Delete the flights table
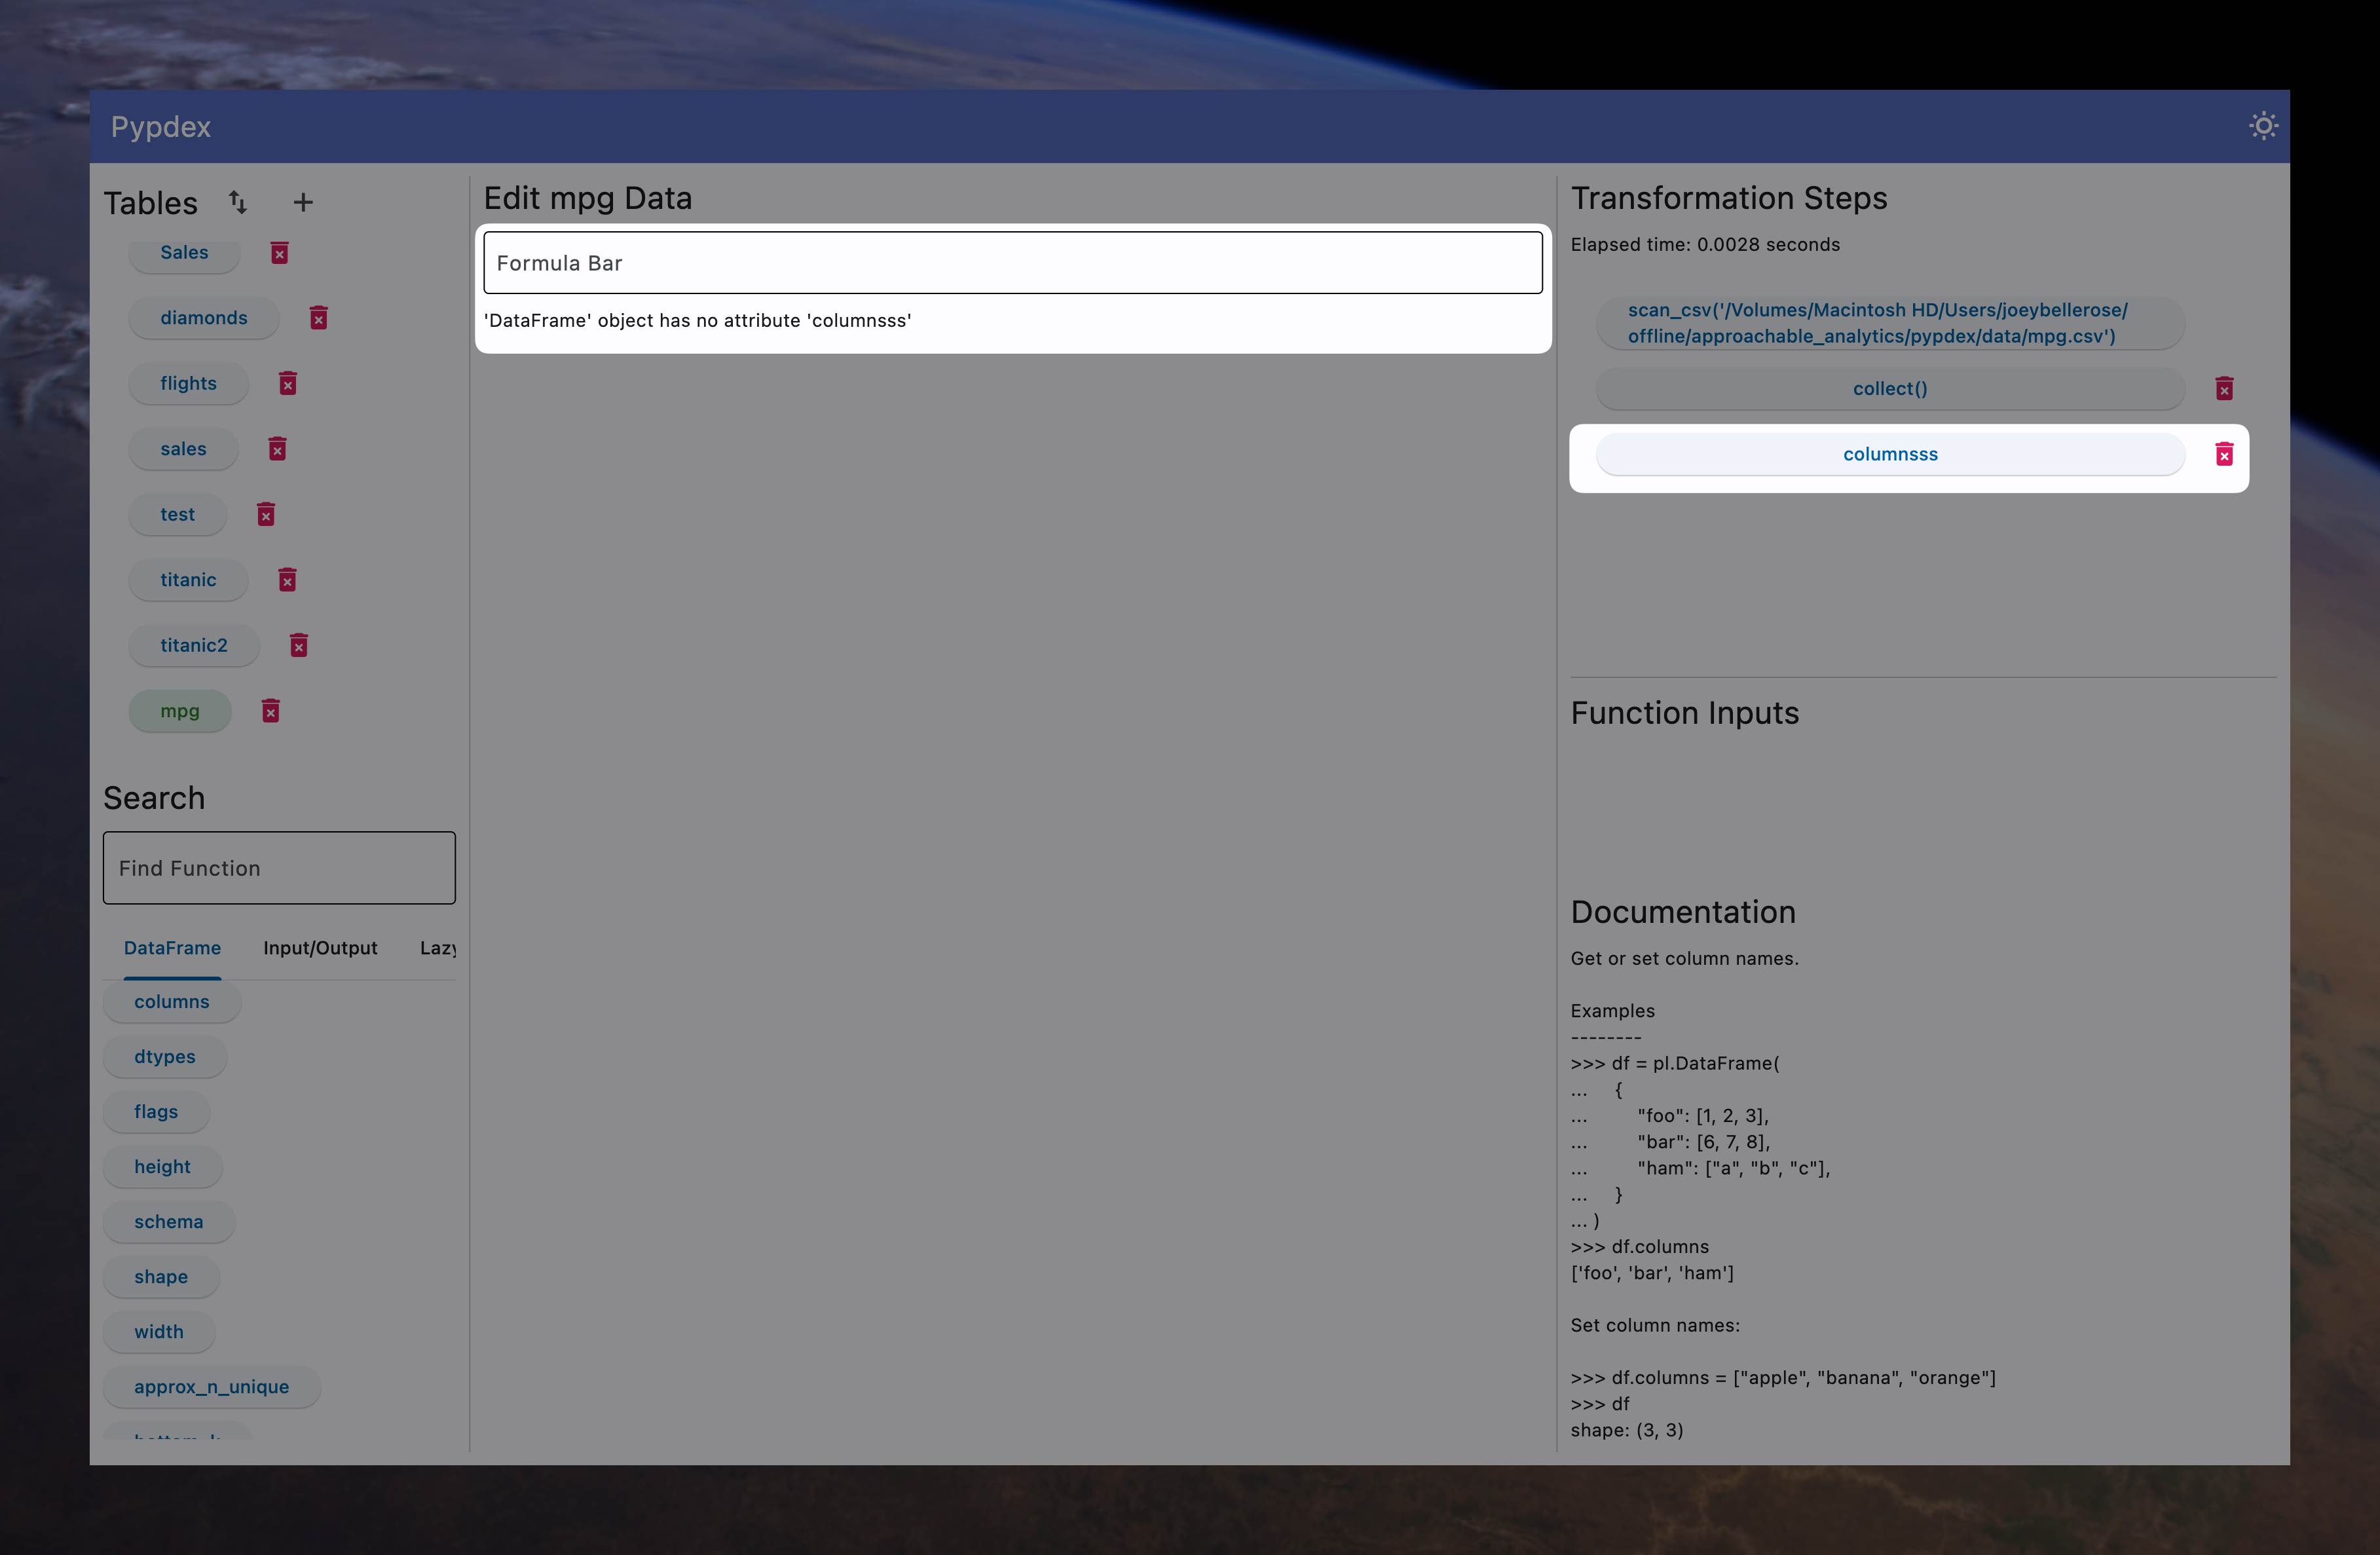Screen dimensions: 2380x1555 (288, 383)
